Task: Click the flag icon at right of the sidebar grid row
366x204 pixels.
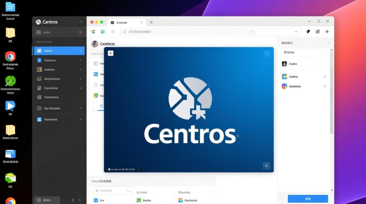Action: tap(81, 32)
